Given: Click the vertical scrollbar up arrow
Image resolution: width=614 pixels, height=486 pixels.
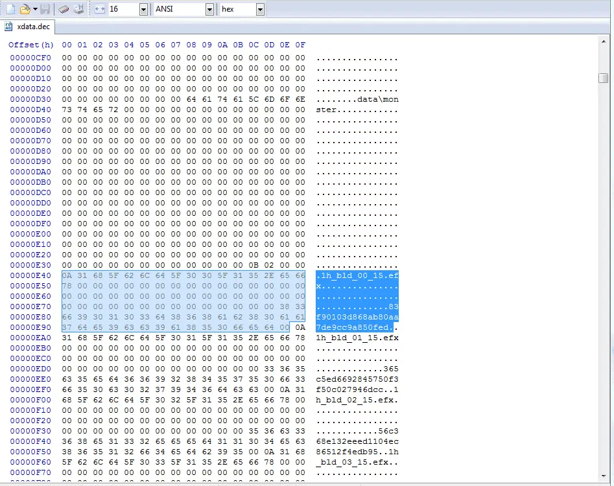Looking at the screenshot, I should pos(604,41).
